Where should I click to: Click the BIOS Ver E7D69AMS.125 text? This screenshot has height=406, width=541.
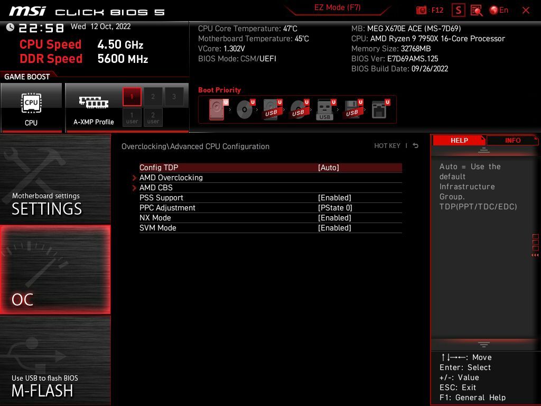pyautogui.click(x=395, y=59)
